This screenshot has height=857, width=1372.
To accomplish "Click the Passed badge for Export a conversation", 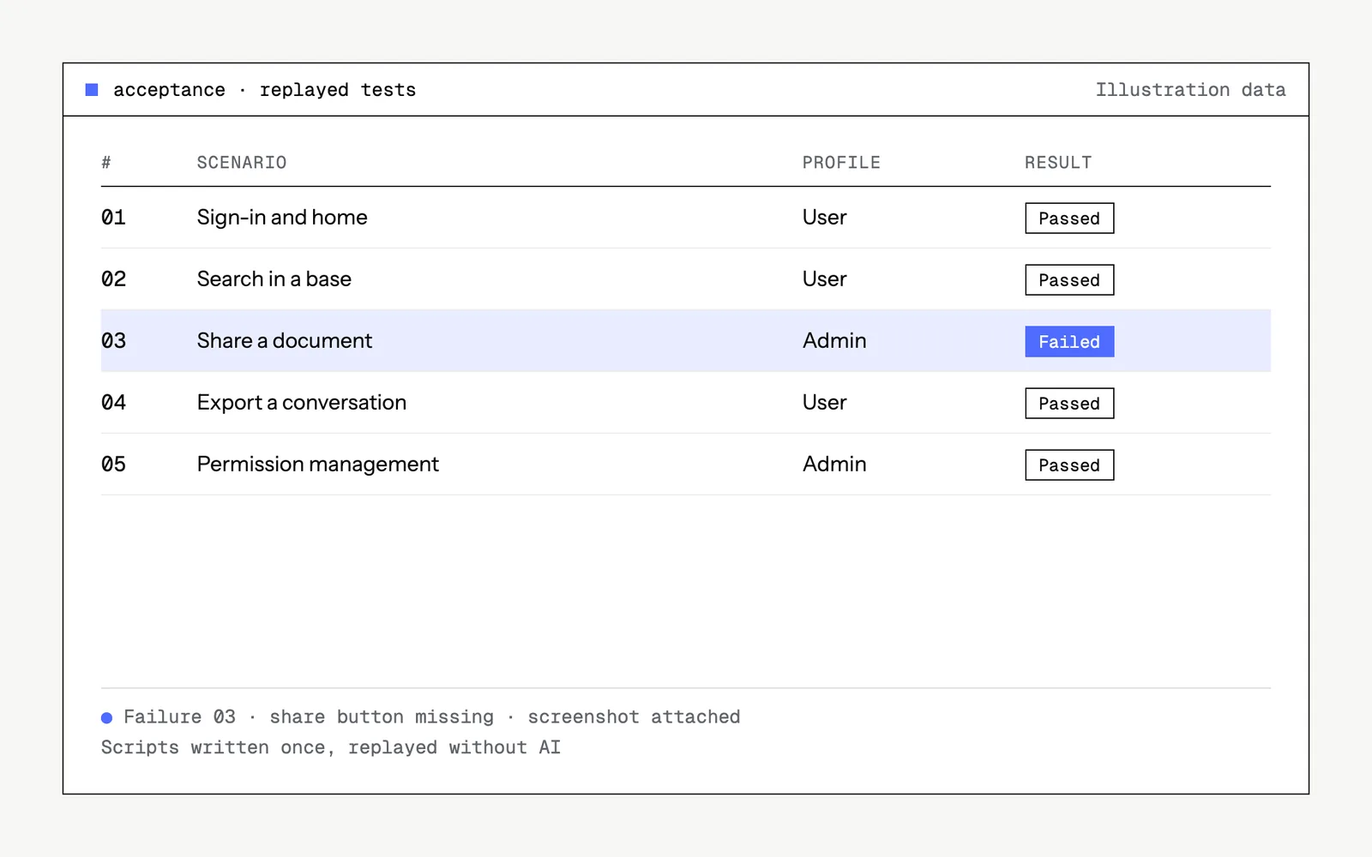I will point(1069,404).
